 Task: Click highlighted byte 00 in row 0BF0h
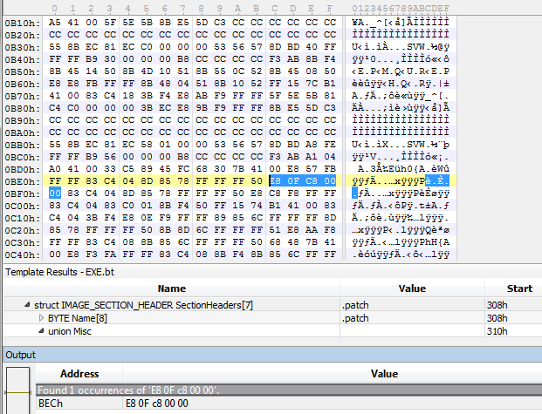click(x=55, y=193)
